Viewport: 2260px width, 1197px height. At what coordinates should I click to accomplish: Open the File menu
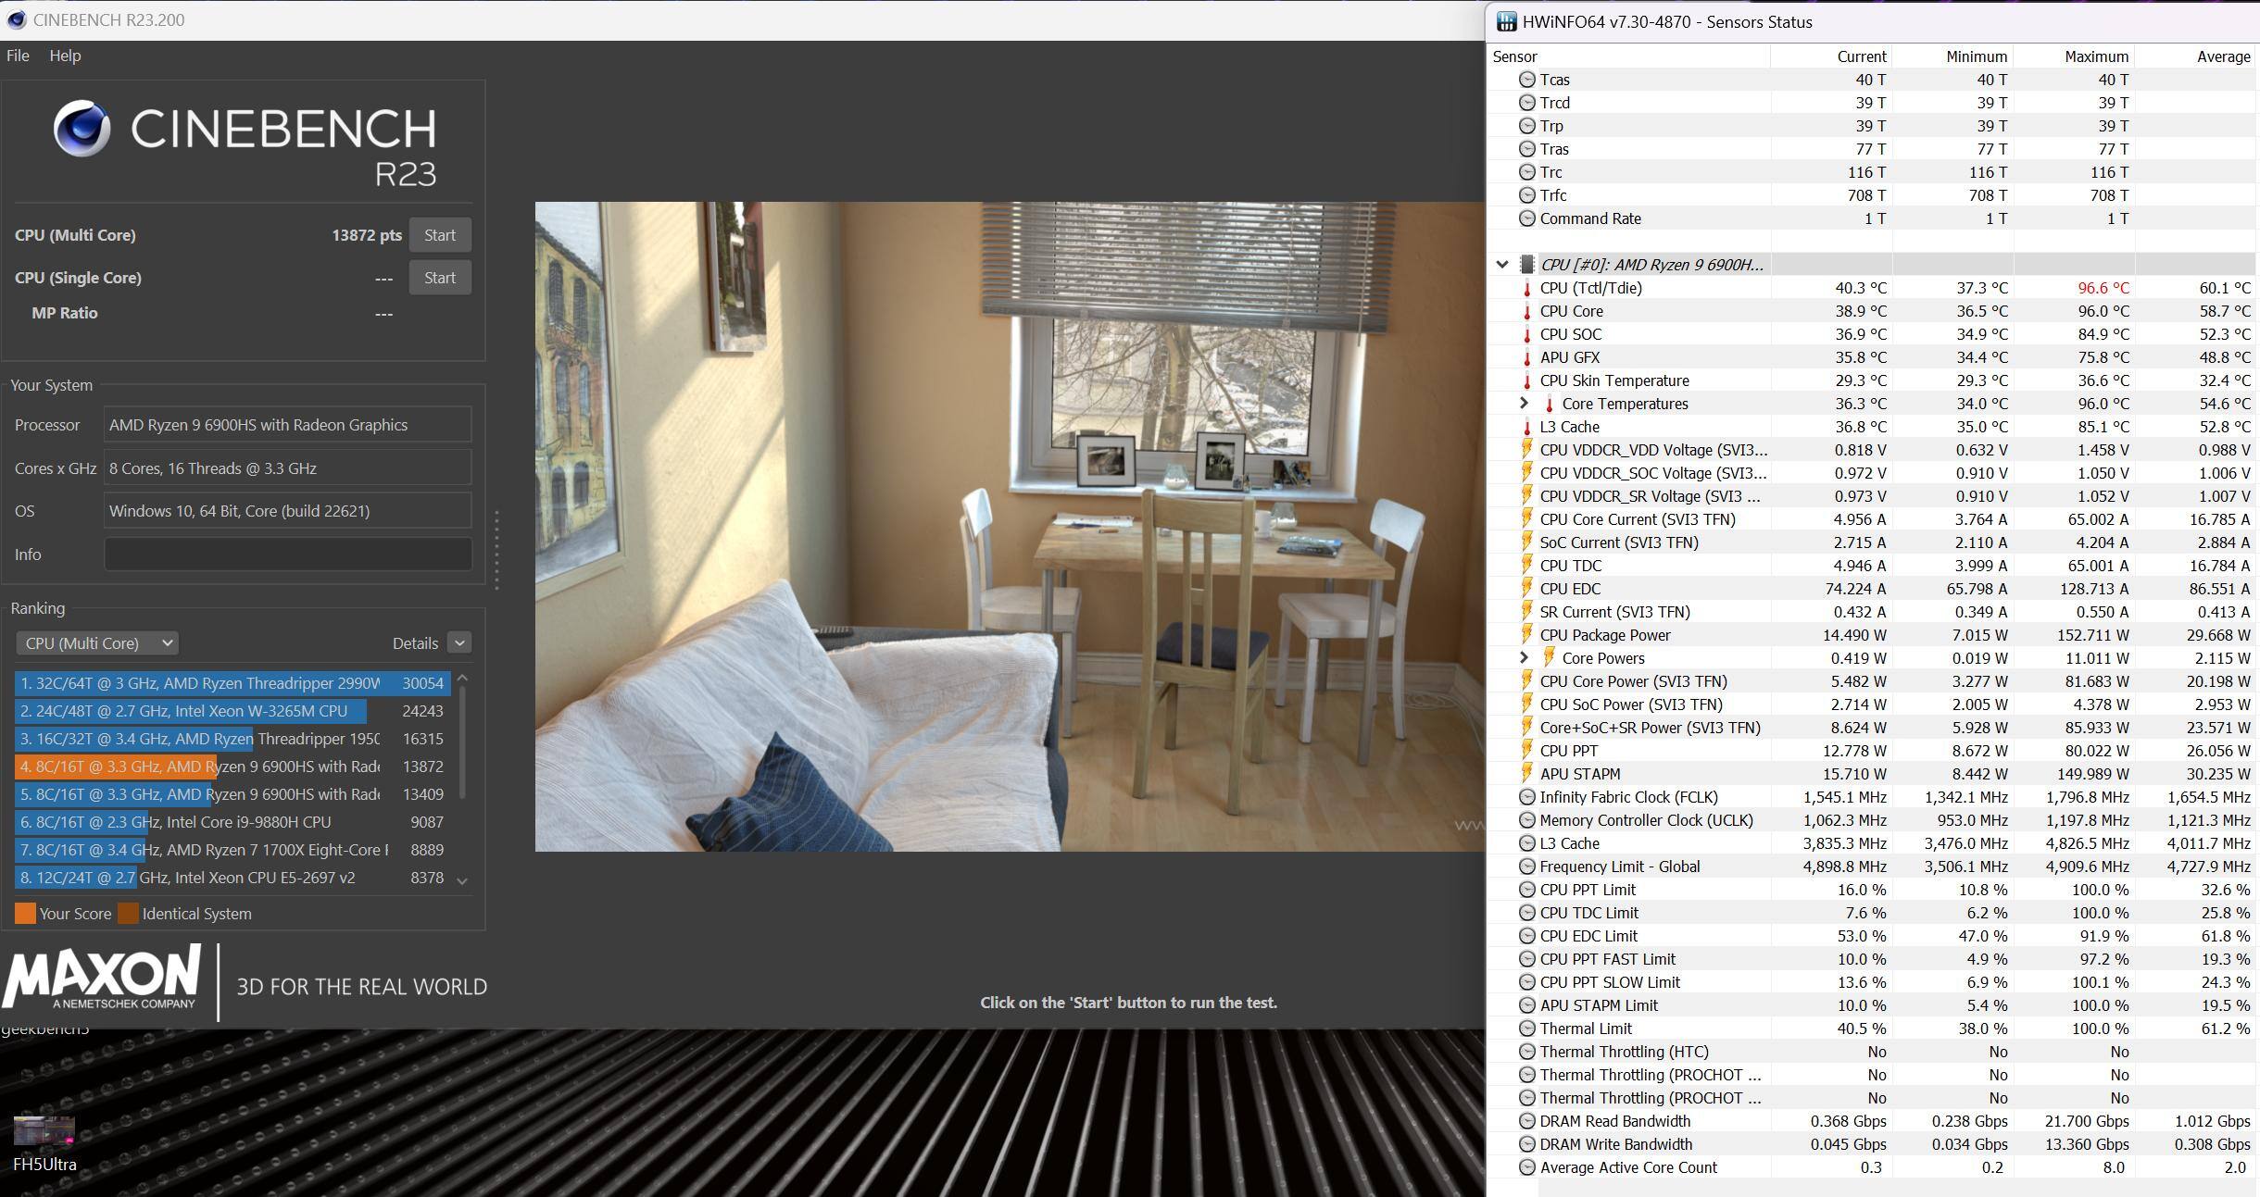18,56
